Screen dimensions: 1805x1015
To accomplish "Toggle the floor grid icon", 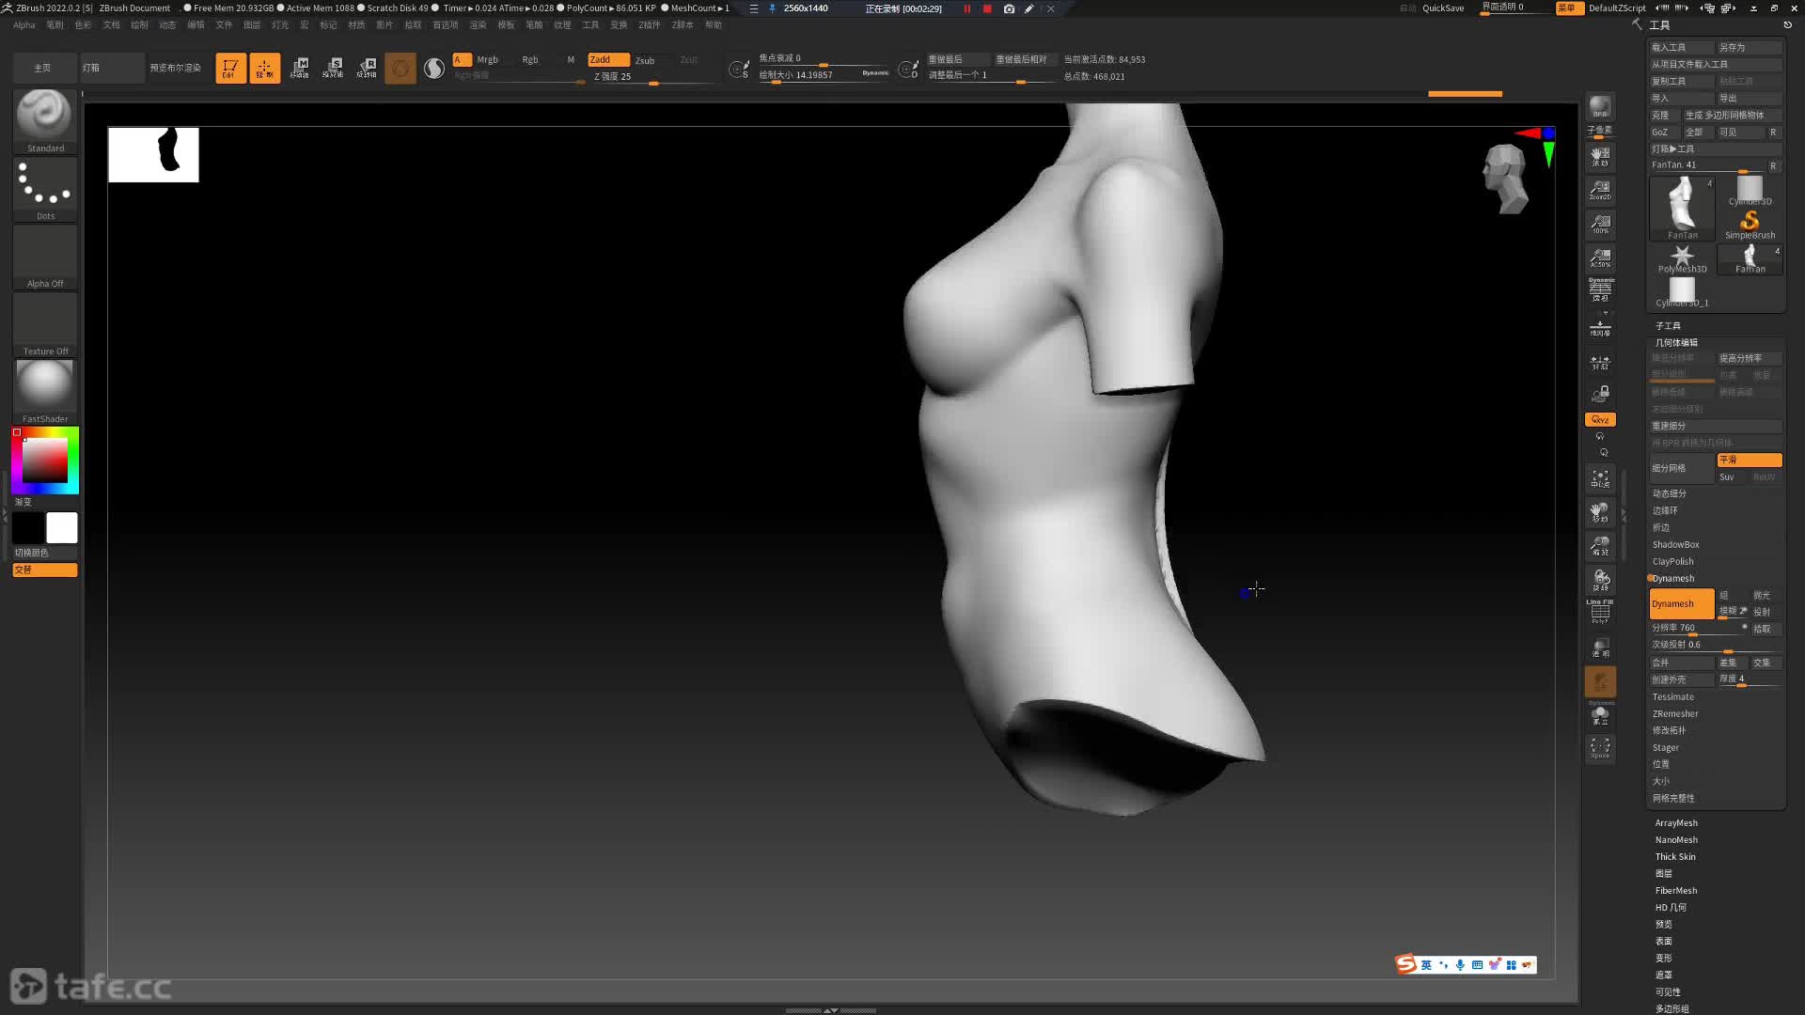I will 1600,329.
